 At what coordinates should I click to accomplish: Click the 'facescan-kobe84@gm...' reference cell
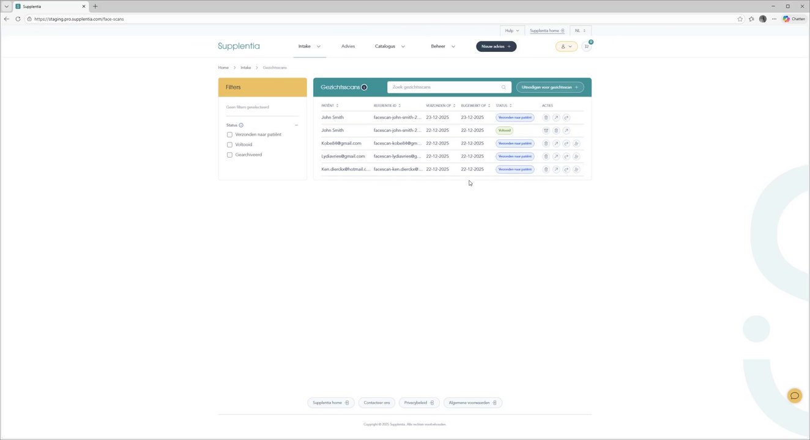[398, 144]
